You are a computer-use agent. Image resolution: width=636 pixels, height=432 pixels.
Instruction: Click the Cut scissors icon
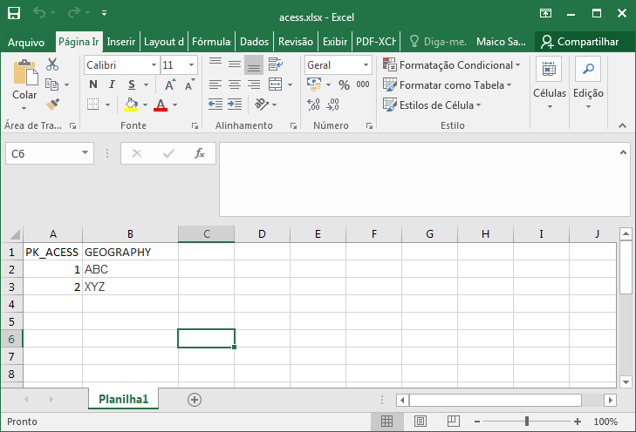pos(52,65)
